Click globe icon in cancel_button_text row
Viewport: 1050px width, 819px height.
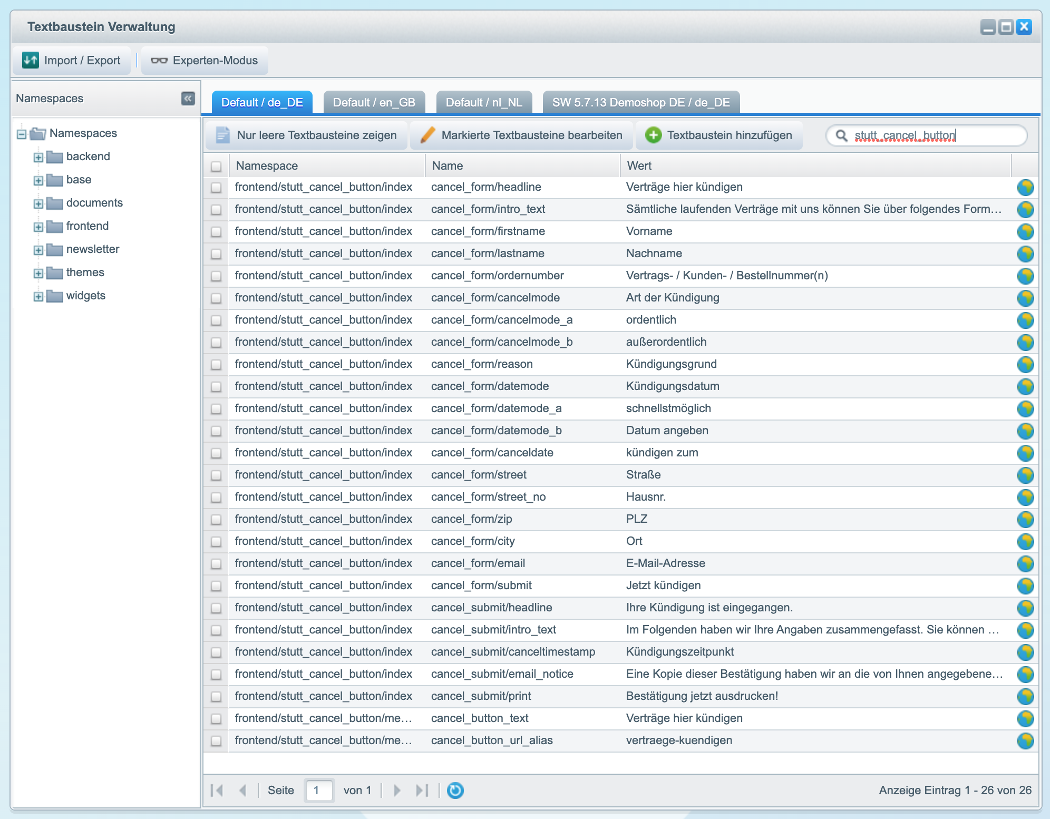point(1025,718)
